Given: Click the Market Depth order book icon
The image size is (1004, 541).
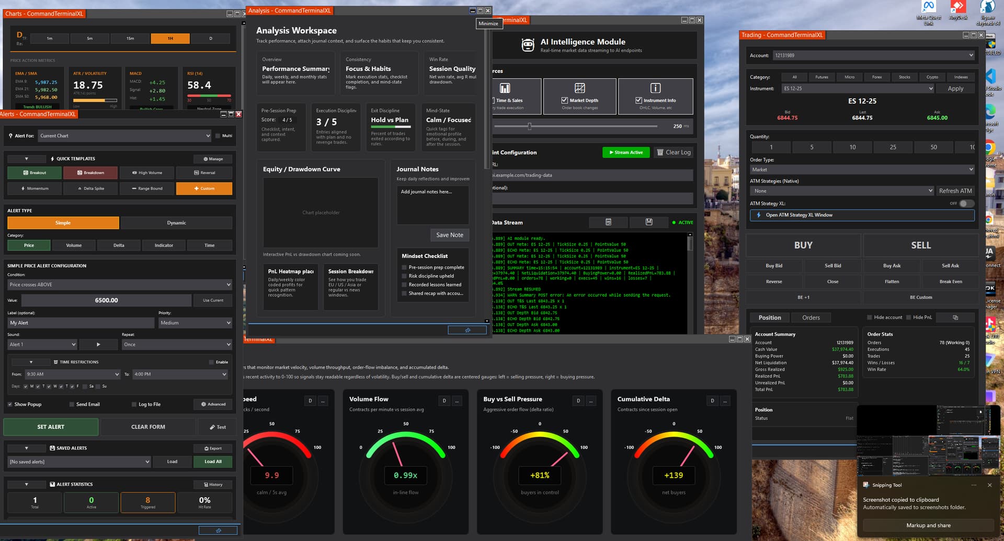Looking at the screenshot, I should pyautogui.click(x=580, y=88).
